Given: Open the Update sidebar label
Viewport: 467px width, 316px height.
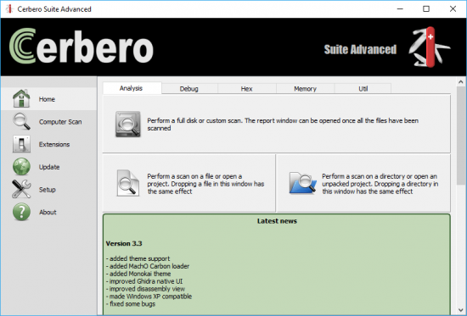Looking at the screenshot, I should coord(49,167).
